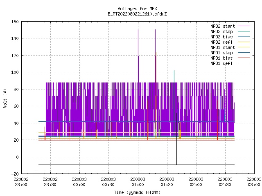Click the black NPD1 defl legend line
The height and width of the screenshot is (196, 262).
(x=244, y=63)
